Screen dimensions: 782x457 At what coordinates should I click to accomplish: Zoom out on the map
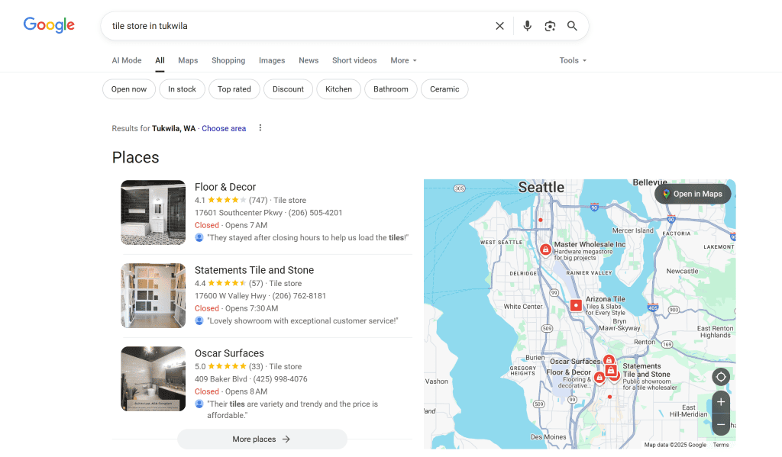(x=720, y=424)
